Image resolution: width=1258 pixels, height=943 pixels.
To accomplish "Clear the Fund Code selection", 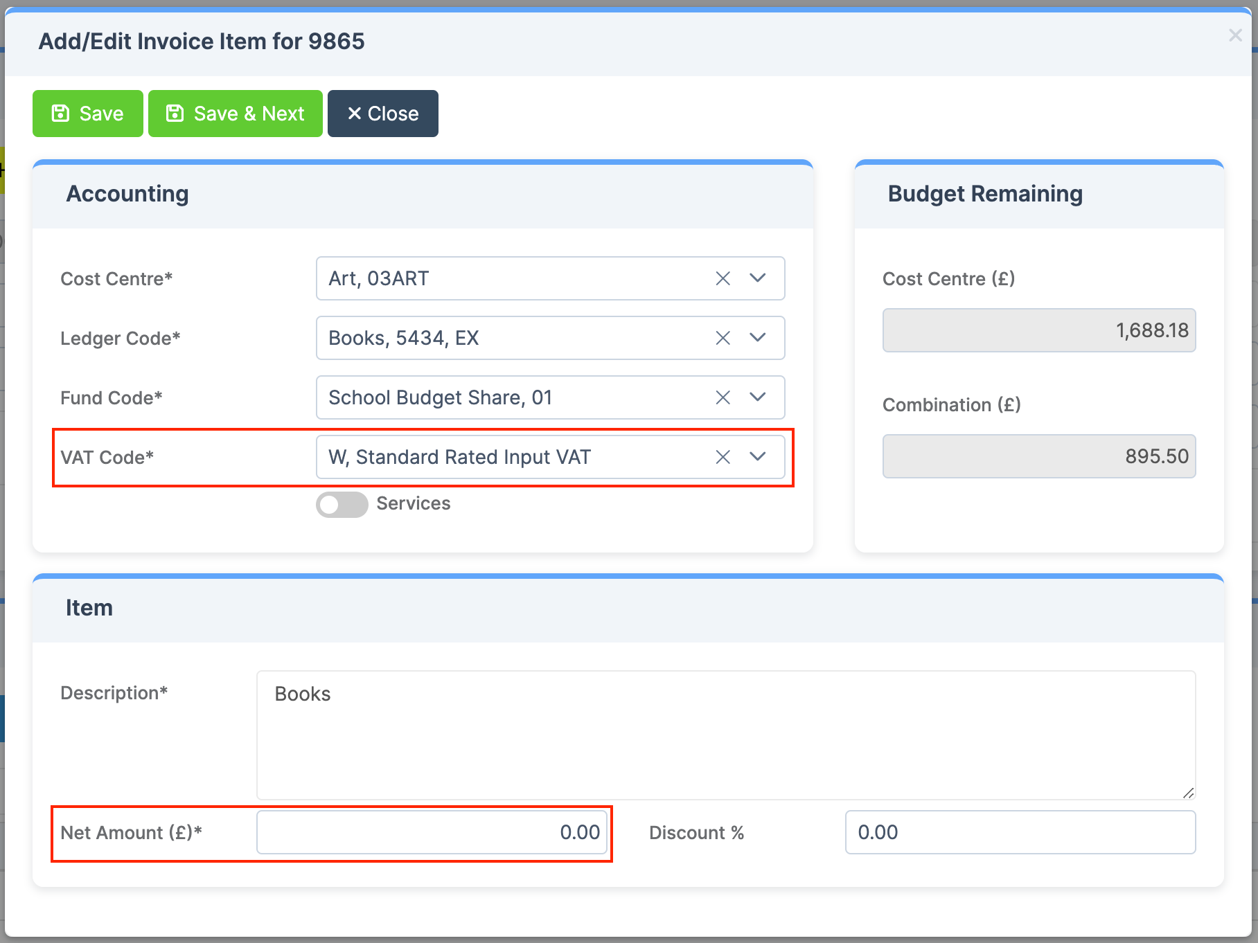I will (x=723, y=397).
